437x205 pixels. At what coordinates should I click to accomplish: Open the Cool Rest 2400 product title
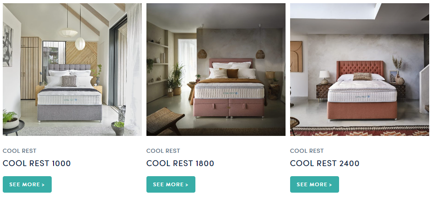click(325, 163)
